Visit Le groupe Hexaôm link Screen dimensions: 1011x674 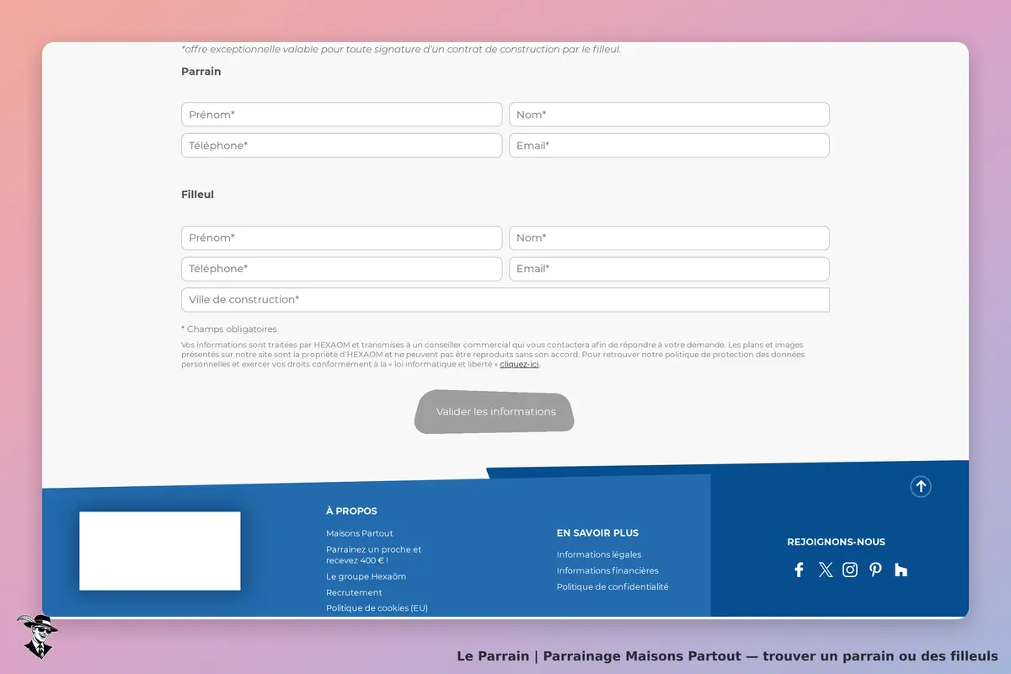(366, 576)
